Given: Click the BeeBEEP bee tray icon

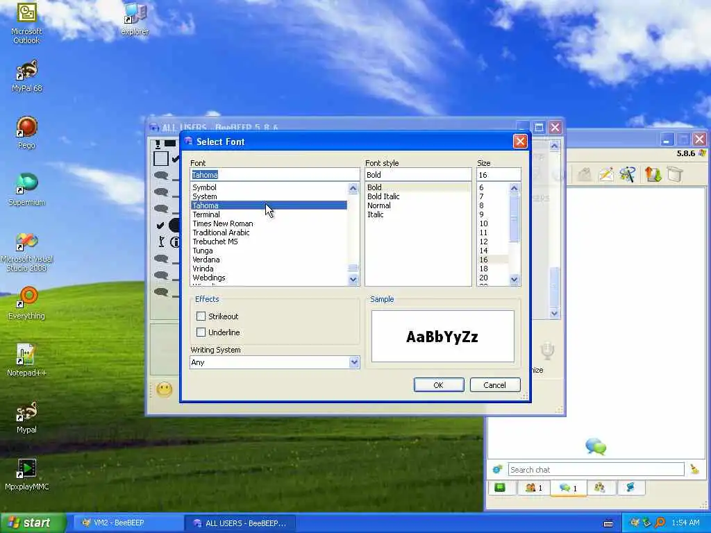Looking at the screenshot, I should coord(635,523).
